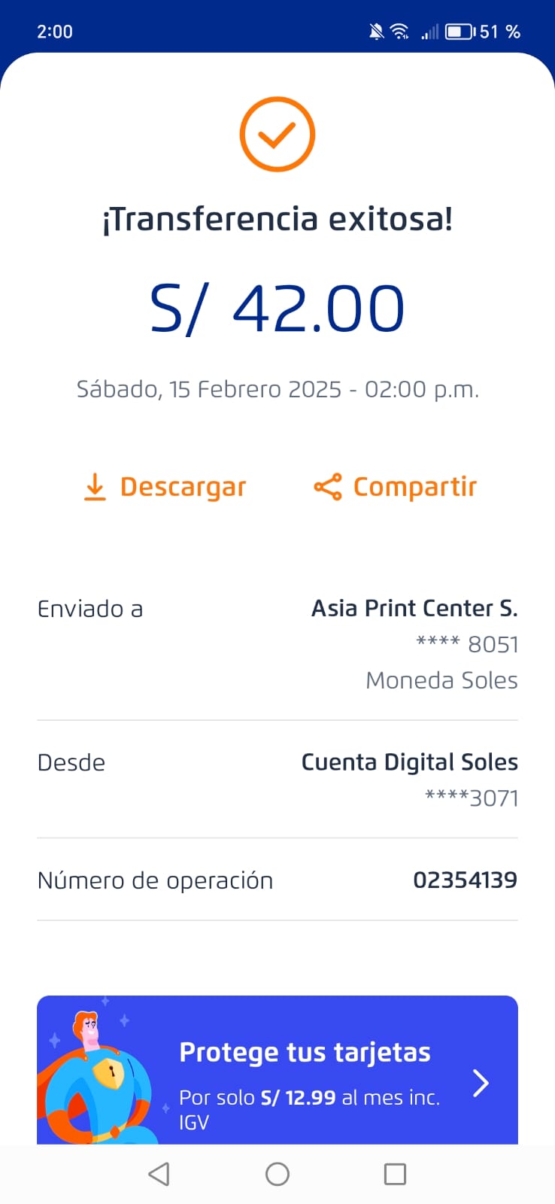Screen dimensions: 555x1204
Task: Tap the download arrow icon
Action: (x=95, y=487)
